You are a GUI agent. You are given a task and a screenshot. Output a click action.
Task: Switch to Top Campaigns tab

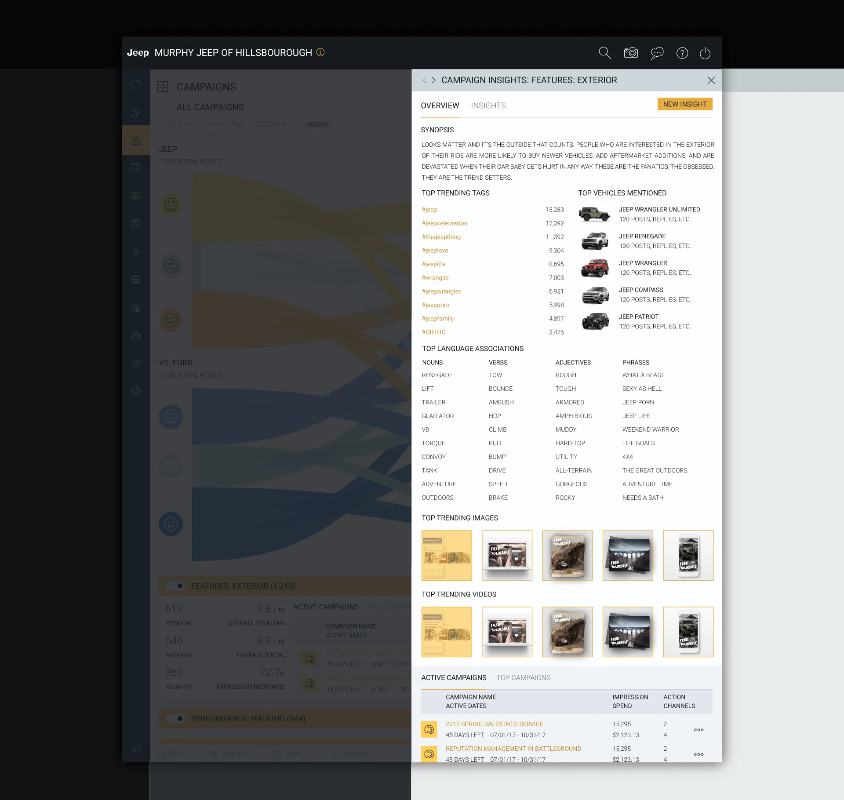[524, 677]
